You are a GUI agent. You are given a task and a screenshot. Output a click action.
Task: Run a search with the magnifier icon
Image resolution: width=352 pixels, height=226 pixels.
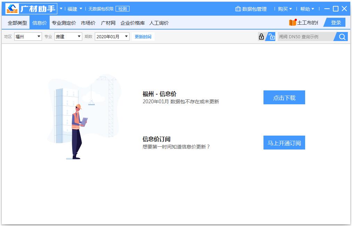click(x=341, y=36)
